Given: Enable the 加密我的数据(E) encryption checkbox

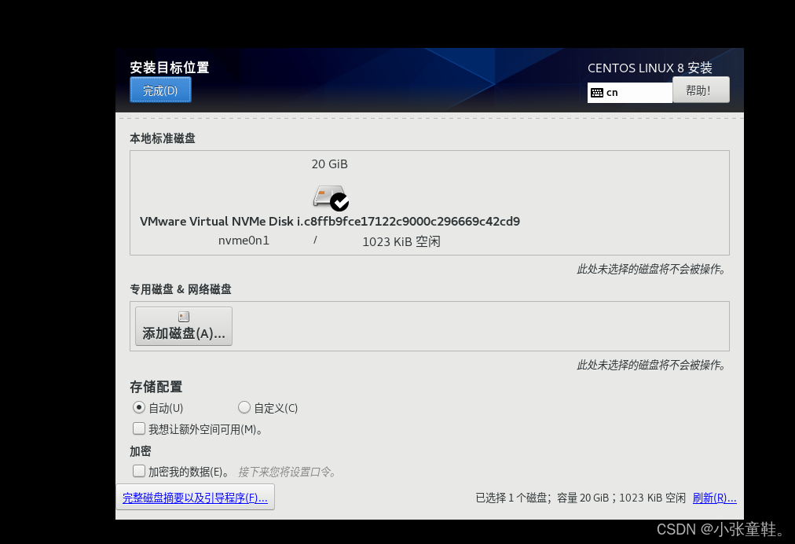Looking at the screenshot, I should coord(139,471).
